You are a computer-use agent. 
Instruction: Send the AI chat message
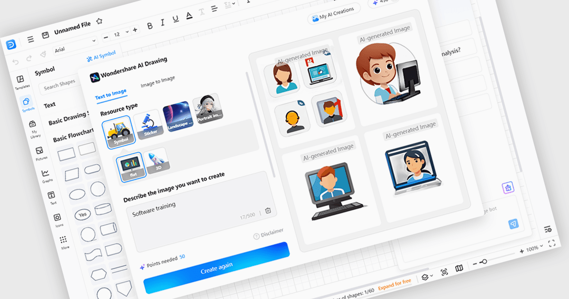[514, 224]
